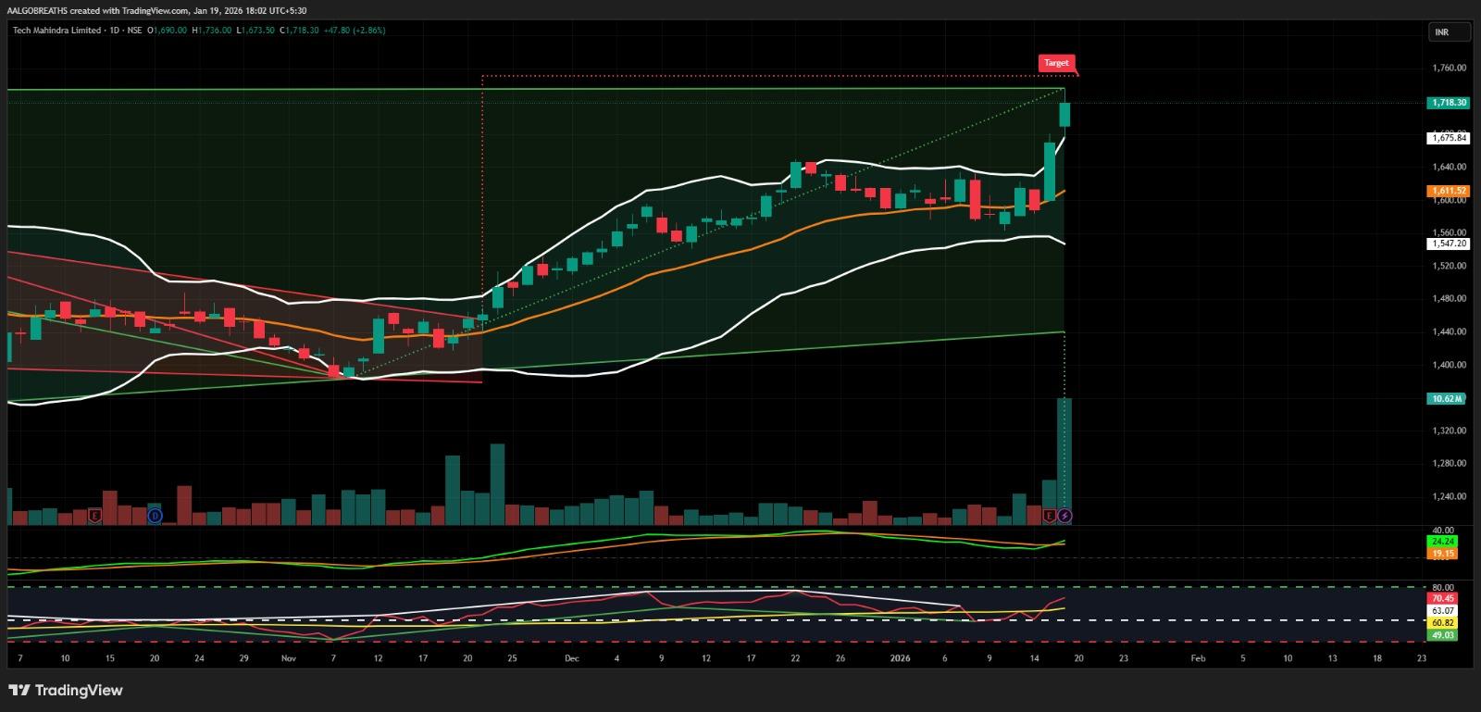Screen dimensions: 1481x712
Task: Click the yellow 60.82 oscillator value
Action: (x=1443, y=623)
